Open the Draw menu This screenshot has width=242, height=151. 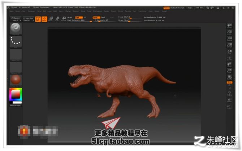click(39, 11)
